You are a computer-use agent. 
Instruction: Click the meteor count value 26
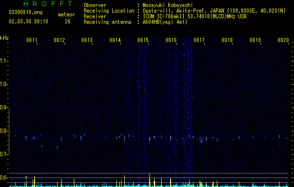pos(68,22)
